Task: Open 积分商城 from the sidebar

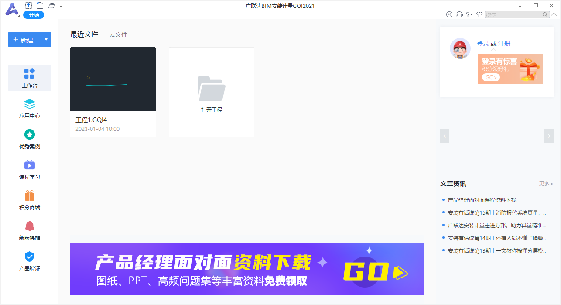Action: [29, 199]
